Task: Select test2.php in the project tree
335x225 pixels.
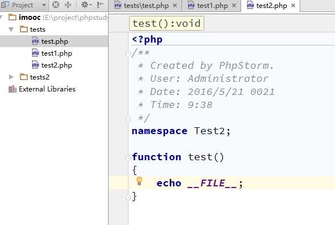Action: tap(56, 65)
